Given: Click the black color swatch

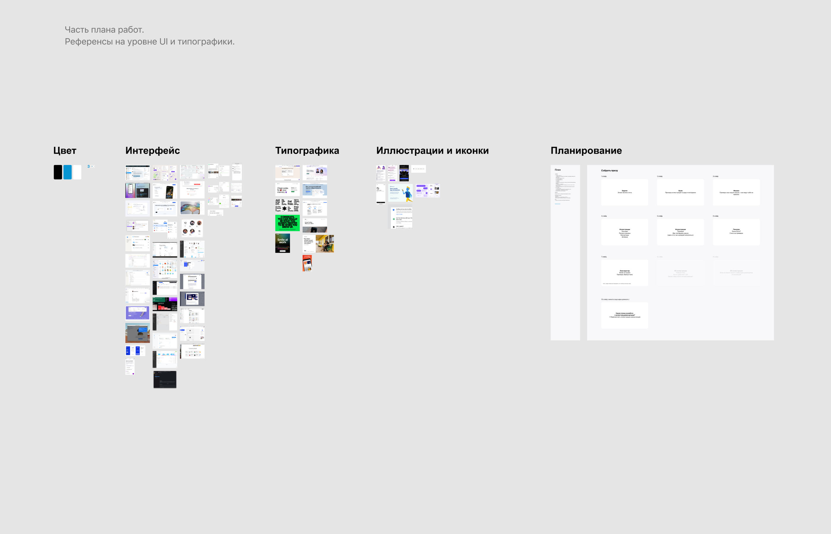Looking at the screenshot, I should [x=58, y=172].
